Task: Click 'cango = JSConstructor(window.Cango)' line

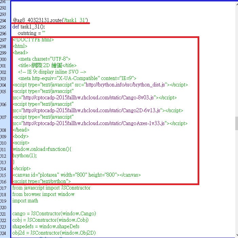Action: coord(54,214)
